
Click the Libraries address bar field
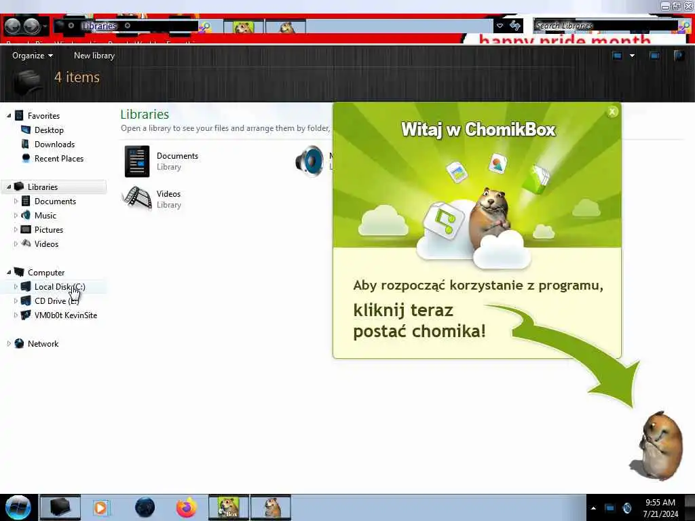[126, 26]
